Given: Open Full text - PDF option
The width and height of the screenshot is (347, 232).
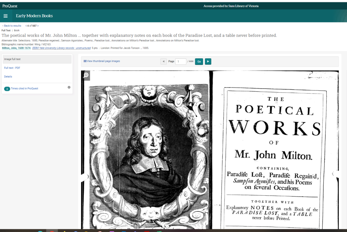Looking at the screenshot, I should point(12,68).
